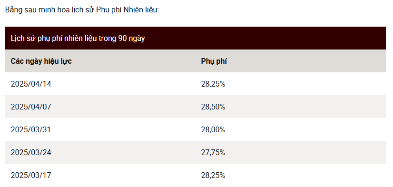Select the date cell 2025/03/24
This screenshot has width=393, height=187.
[31, 152]
